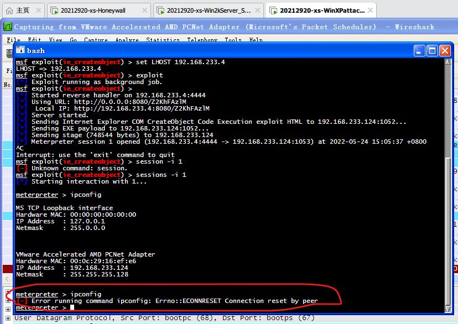Close the 主页 home tab
This screenshot has width=458, height=324.
pos(38,11)
